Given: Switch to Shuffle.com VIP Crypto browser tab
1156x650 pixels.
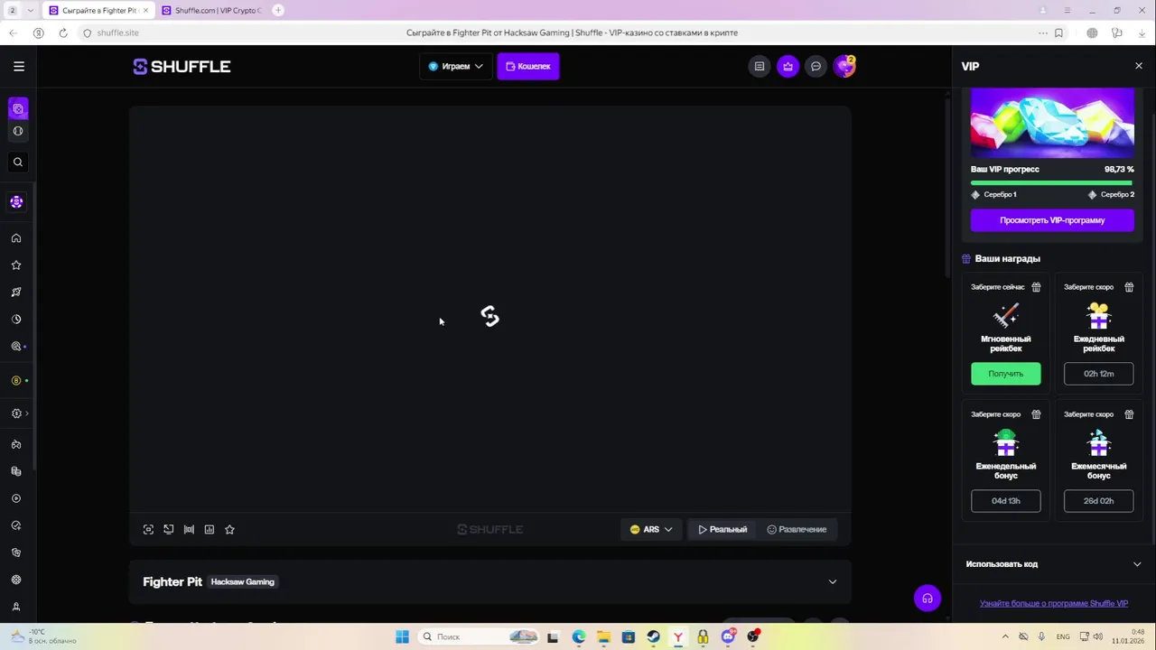Looking at the screenshot, I should pos(212,11).
